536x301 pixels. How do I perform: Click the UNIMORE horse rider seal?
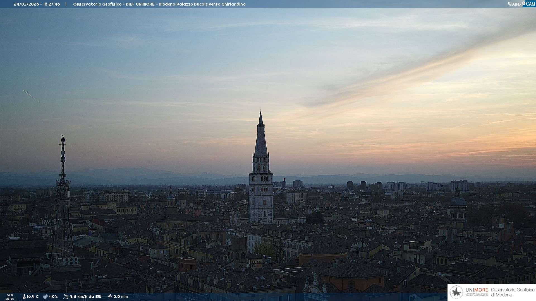[457, 292]
